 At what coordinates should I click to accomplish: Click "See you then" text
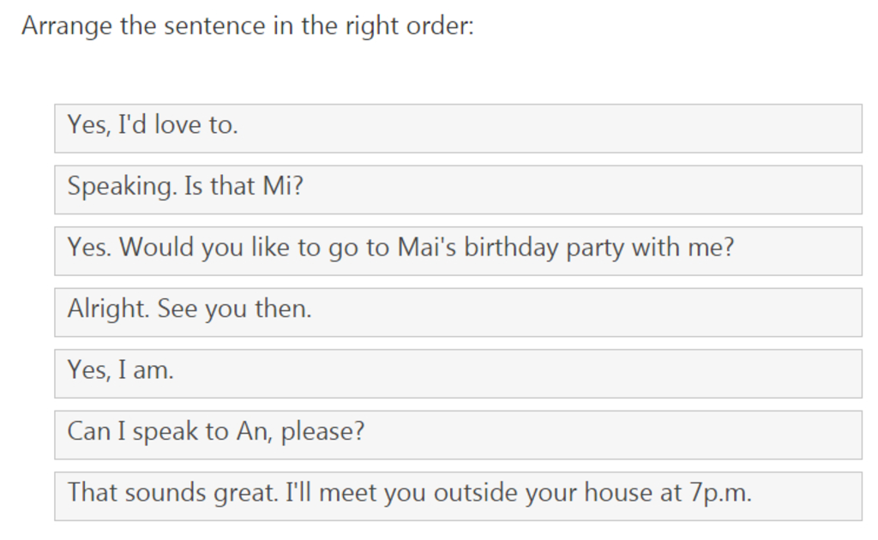[x=234, y=309]
